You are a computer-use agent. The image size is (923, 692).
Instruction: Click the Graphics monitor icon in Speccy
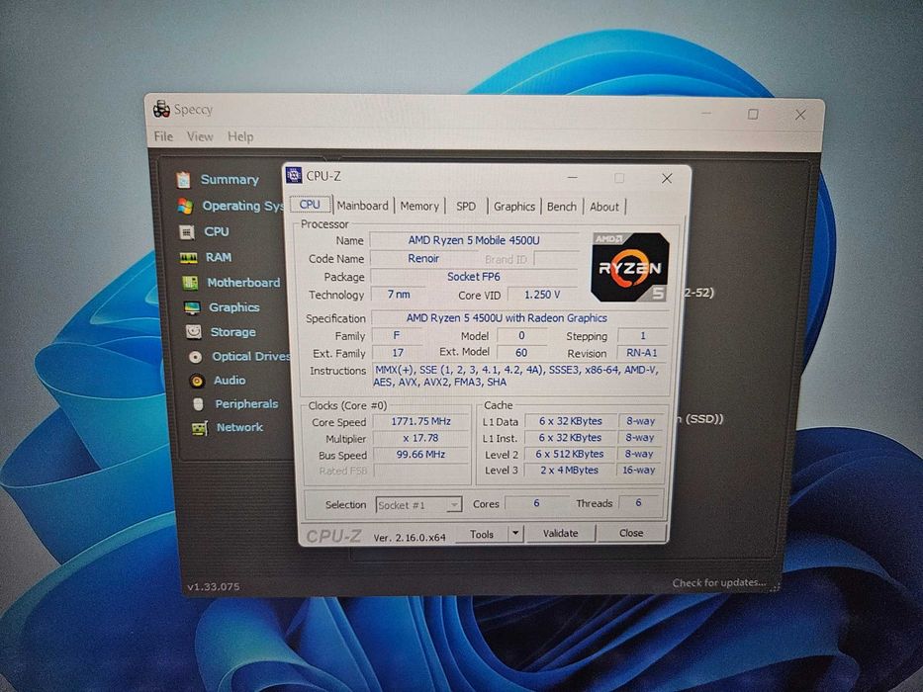(x=192, y=307)
